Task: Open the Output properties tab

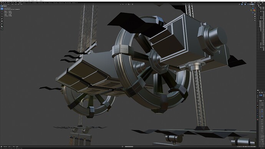Action: 258,97
